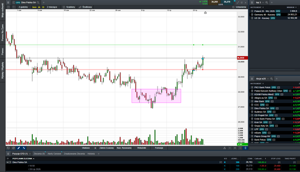Click the Ulubione star icon
The height and width of the screenshot is (172, 300).
pos(95,148)
